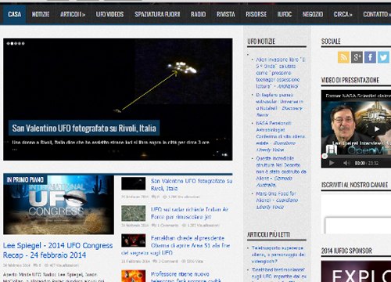Click the subscribe channel widget box
Screen dimensions: 391x282
click(356, 214)
